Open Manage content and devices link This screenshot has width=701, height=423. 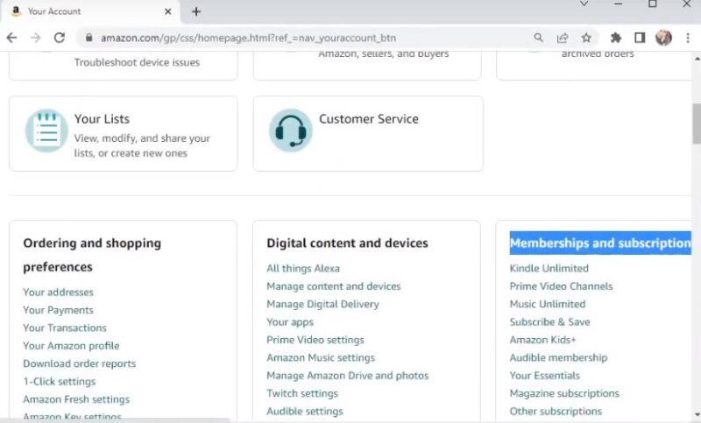[334, 286]
